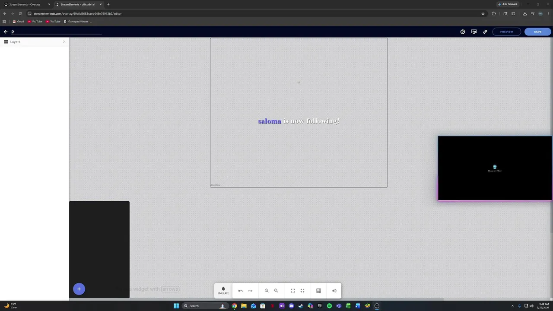Viewport: 553px width, 311px height.
Task: Click the Ask Gemini button
Action: pos(507,4)
